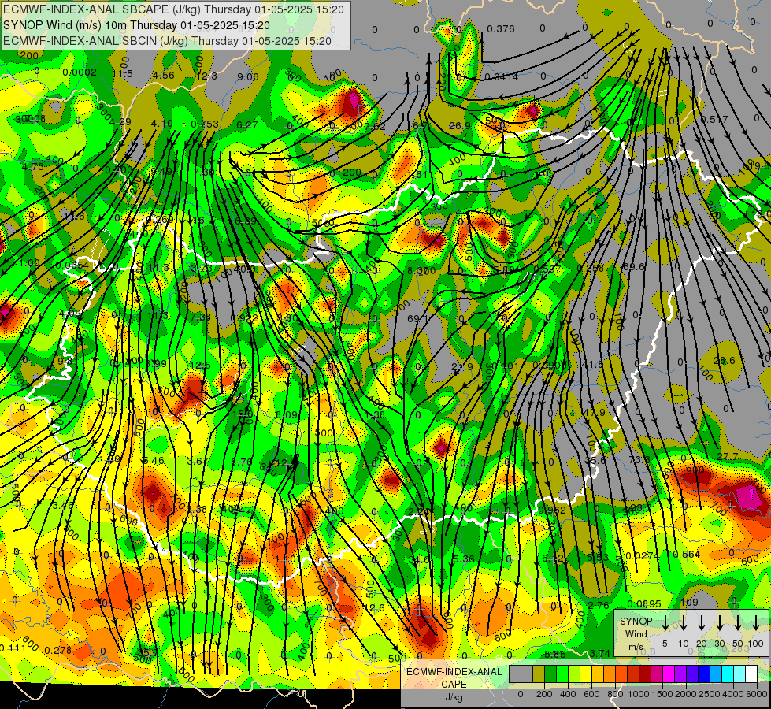Click the 0.0895 value on the map
Screen dimensions: 771x709
pyautogui.click(x=643, y=604)
